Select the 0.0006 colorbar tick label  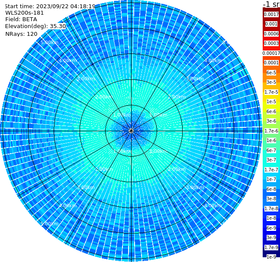271,34
